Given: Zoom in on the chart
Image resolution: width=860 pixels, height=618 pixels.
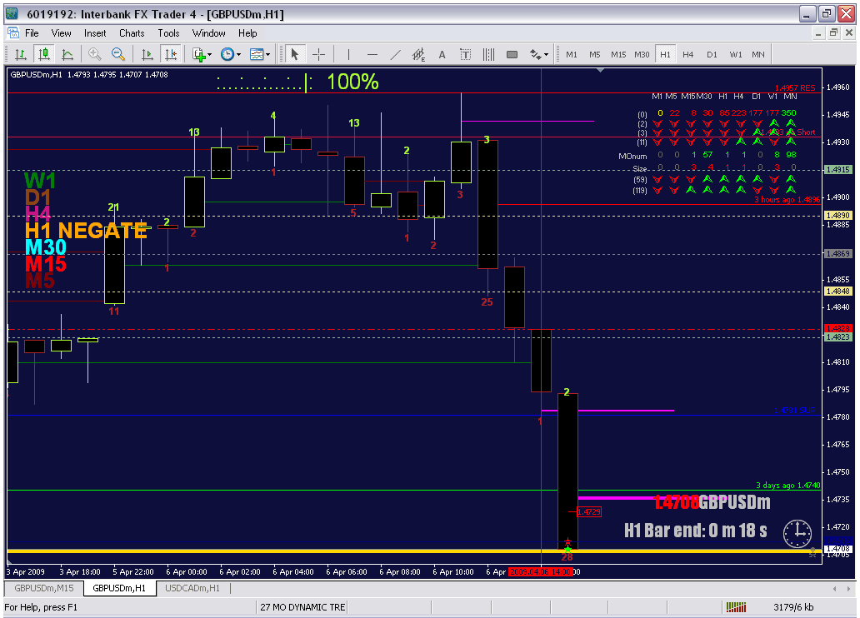Looking at the screenshot, I should (94, 54).
